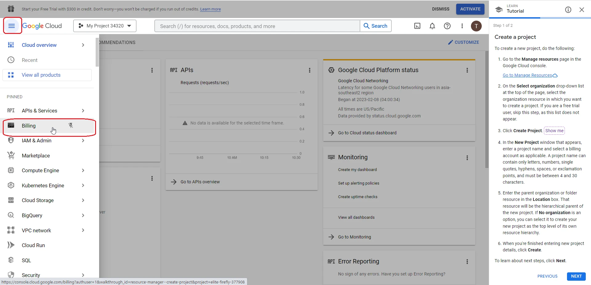
Task: Click the VPC network icon
Action: pyautogui.click(x=11, y=230)
